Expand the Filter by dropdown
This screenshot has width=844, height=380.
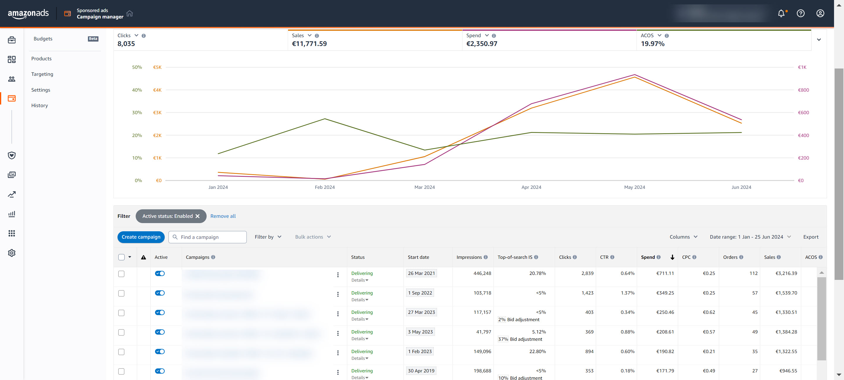[268, 237]
